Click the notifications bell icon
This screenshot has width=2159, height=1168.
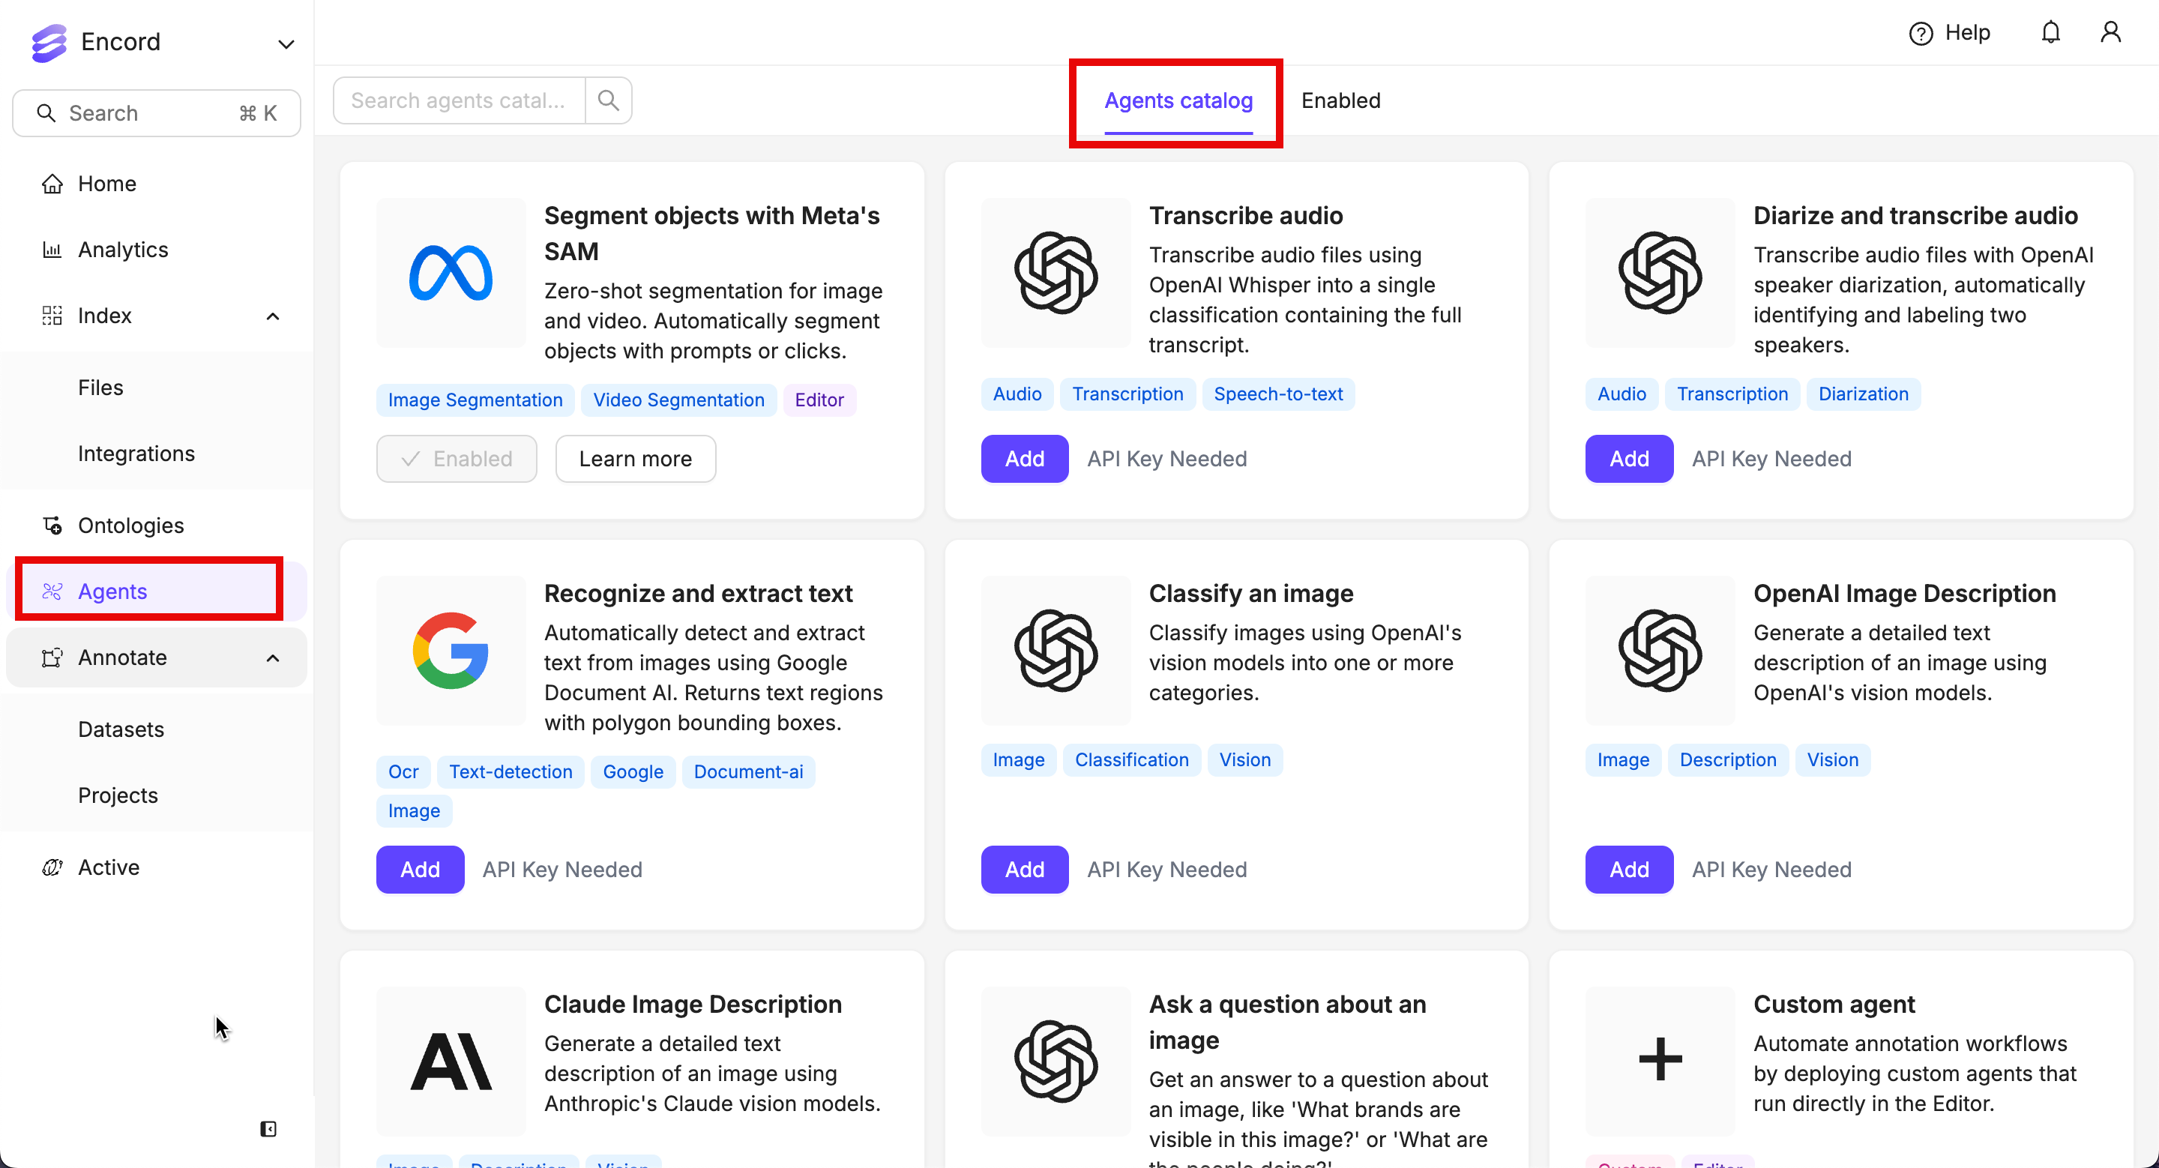click(x=2050, y=33)
